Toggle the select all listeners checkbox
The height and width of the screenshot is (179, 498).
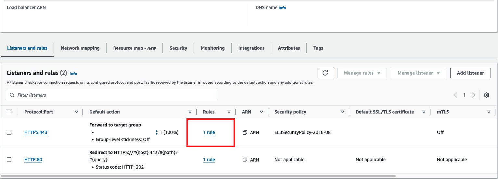click(x=9, y=112)
